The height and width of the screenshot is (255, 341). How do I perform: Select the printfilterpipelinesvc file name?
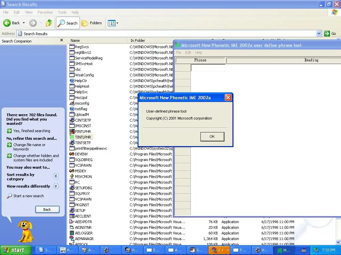point(91,148)
